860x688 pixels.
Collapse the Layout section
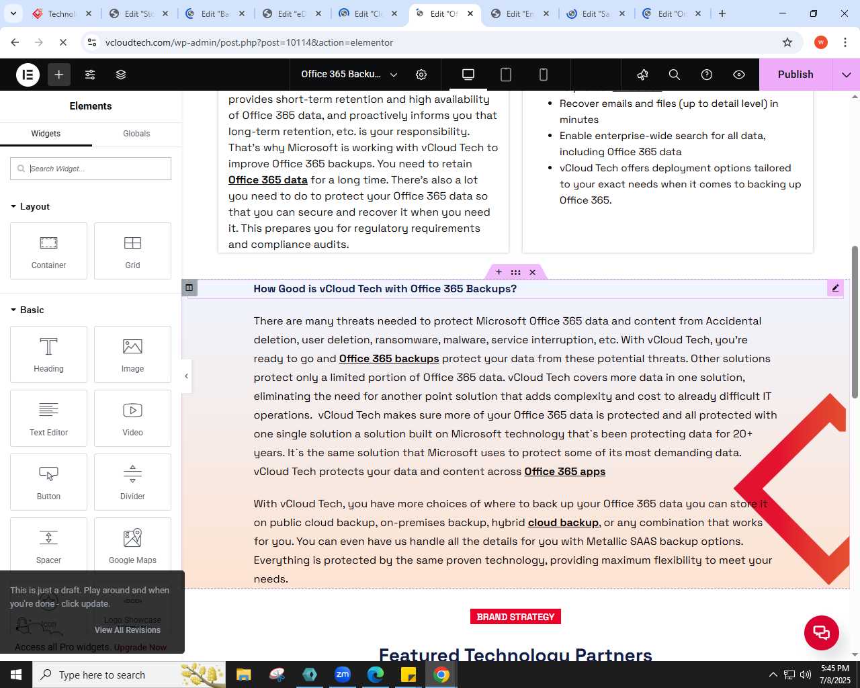[x=31, y=206]
